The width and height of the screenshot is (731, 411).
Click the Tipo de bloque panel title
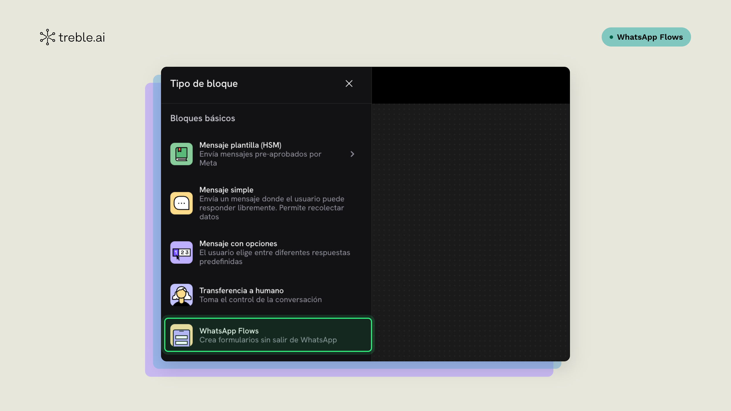click(204, 84)
